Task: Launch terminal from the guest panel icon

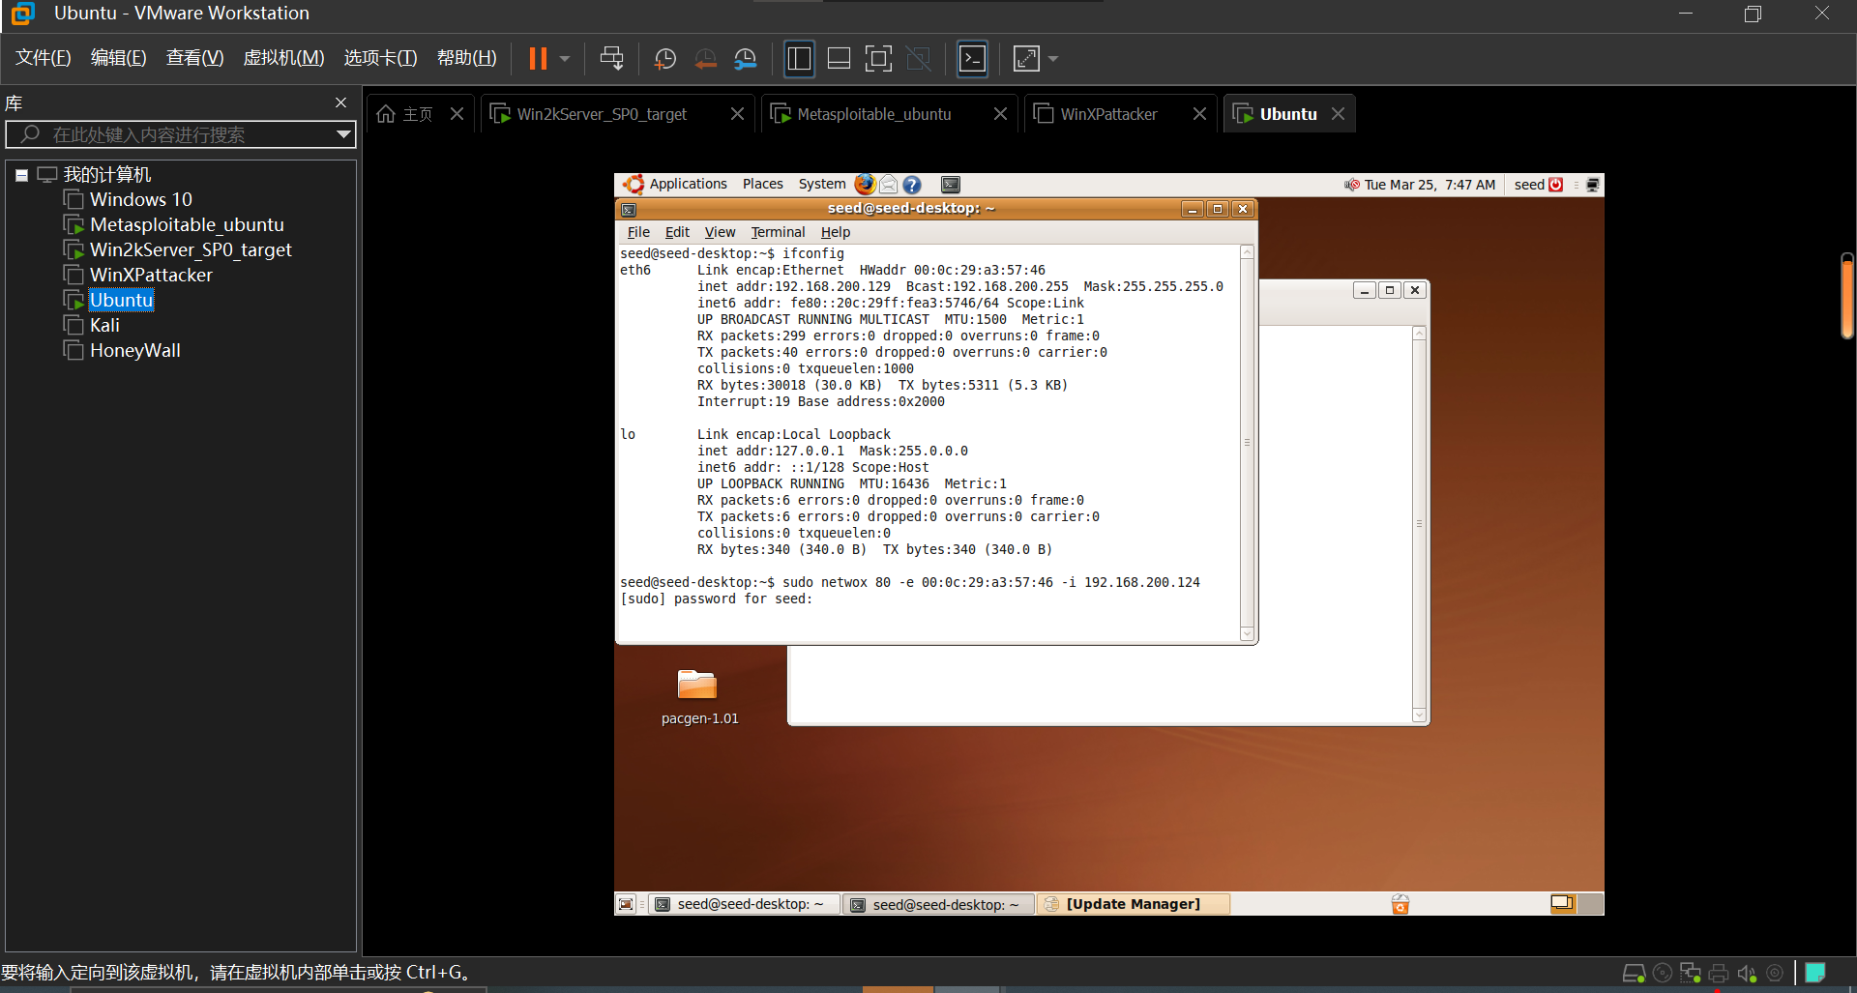Action: [951, 184]
